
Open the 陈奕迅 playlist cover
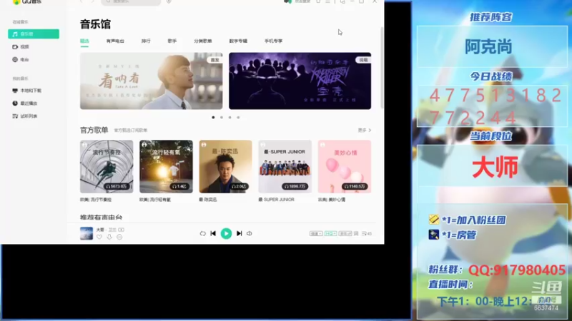coord(225,167)
